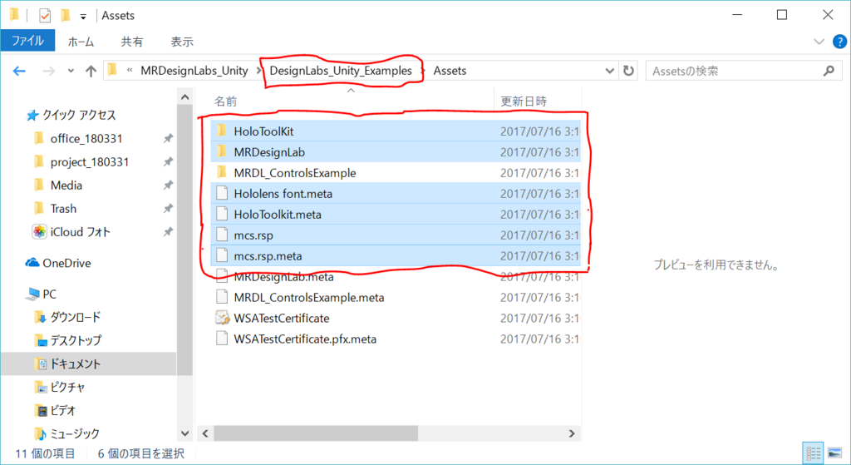
Task: Select HoloToolkit.meta file
Action: [395, 214]
